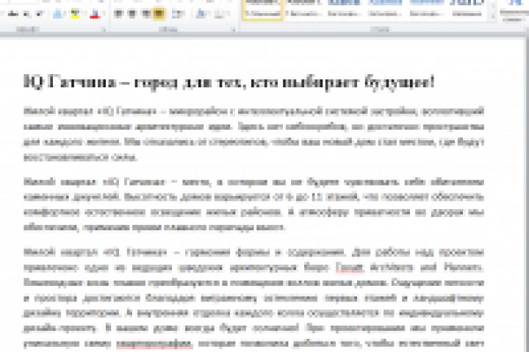
Task: Open Font dialog launcher
Action: tap(104, 30)
